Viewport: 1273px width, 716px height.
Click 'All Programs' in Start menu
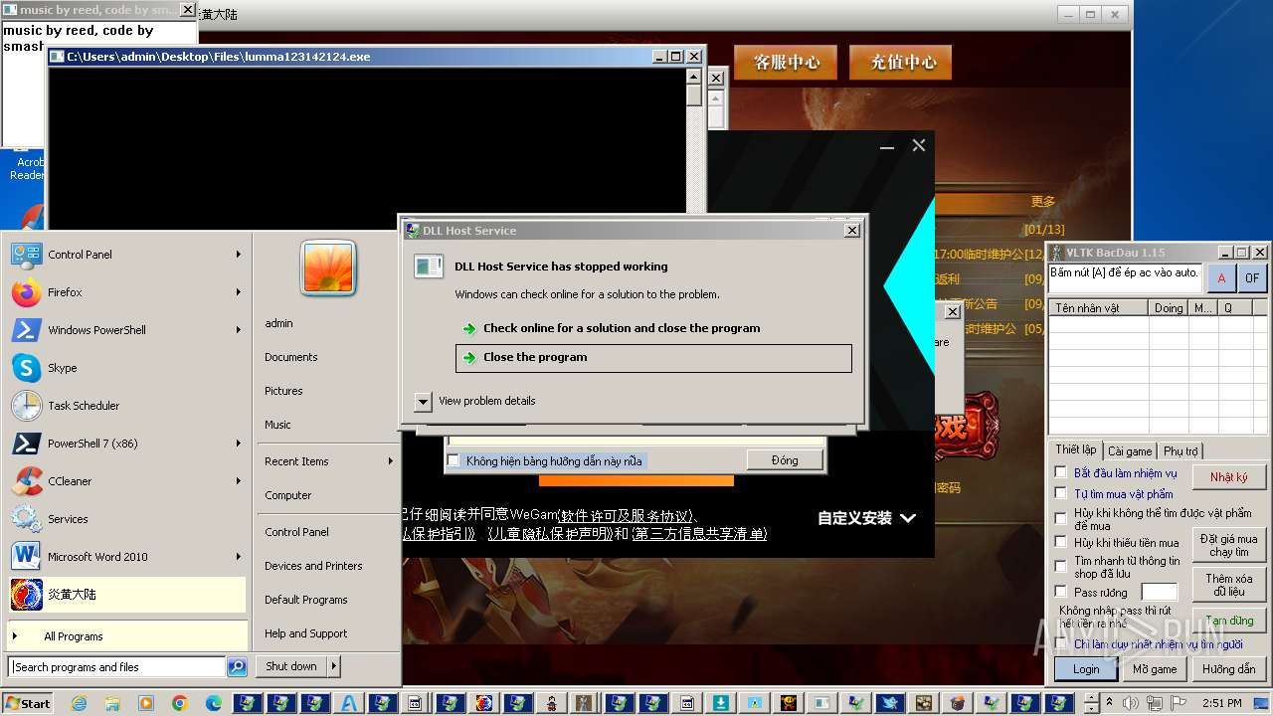(x=127, y=636)
